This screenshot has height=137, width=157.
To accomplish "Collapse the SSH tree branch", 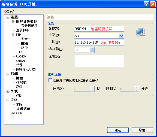I will (x=13, y=35).
